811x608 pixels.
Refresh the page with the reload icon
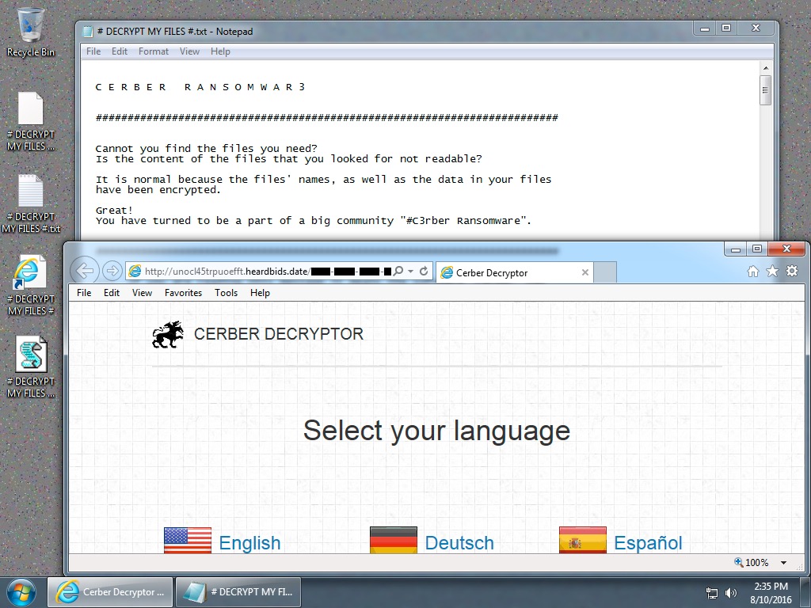(x=424, y=272)
